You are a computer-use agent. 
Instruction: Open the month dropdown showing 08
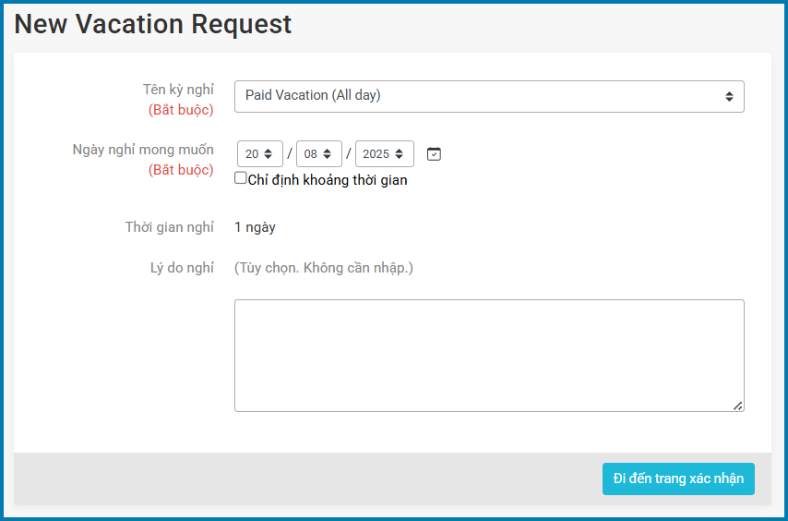click(x=318, y=154)
